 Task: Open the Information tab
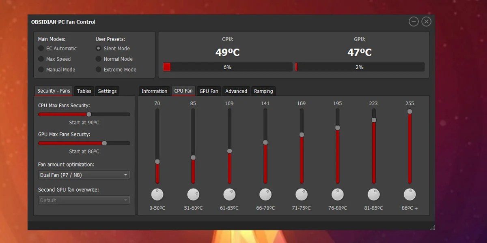tap(154, 91)
